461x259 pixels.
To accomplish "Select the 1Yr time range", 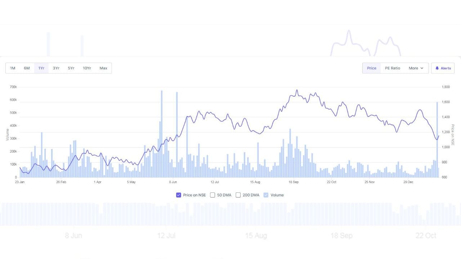I will point(41,68).
